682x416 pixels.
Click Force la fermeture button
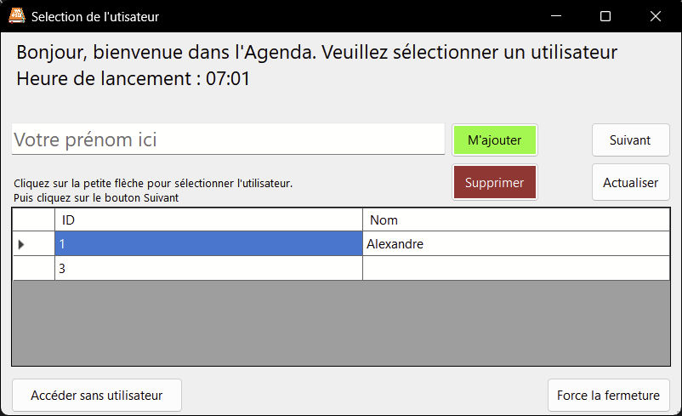click(608, 395)
